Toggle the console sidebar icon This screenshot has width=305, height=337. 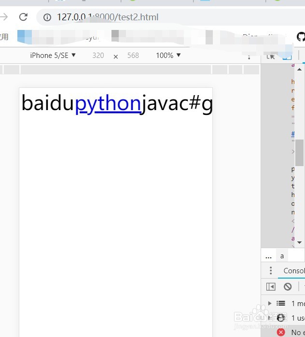point(271,287)
